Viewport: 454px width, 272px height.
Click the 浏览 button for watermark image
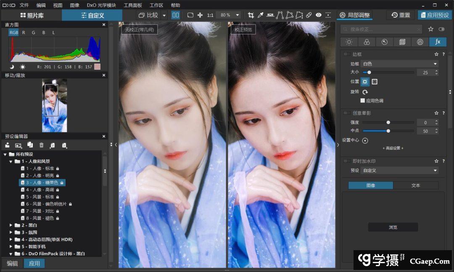393,227
